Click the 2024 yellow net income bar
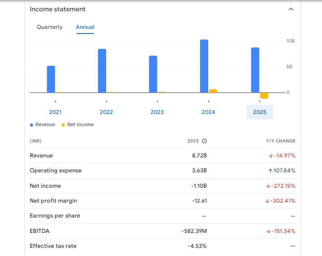The height and width of the screenshot is (256, 322). click(213, 91)
